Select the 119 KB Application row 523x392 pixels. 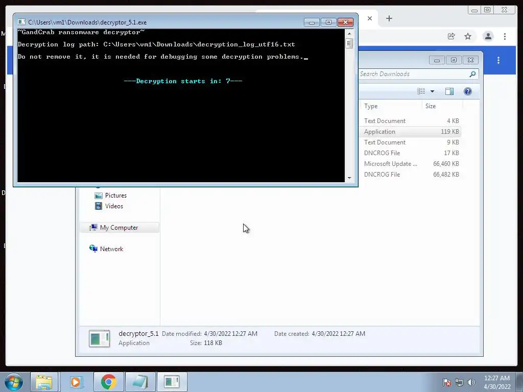click(411, 132)
